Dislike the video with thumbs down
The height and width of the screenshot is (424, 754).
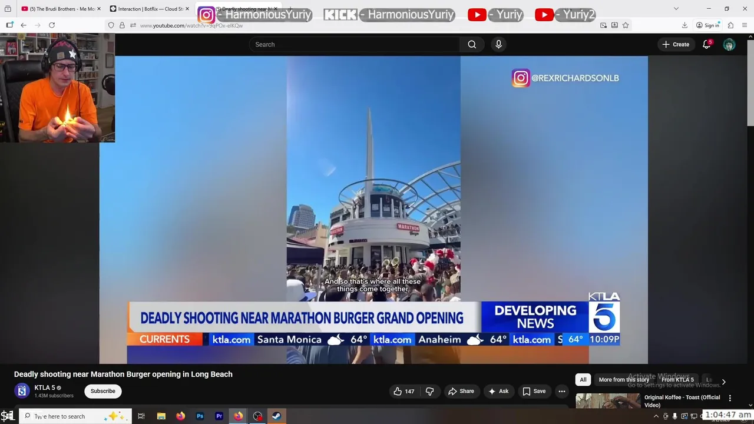[x=430, y=391]
